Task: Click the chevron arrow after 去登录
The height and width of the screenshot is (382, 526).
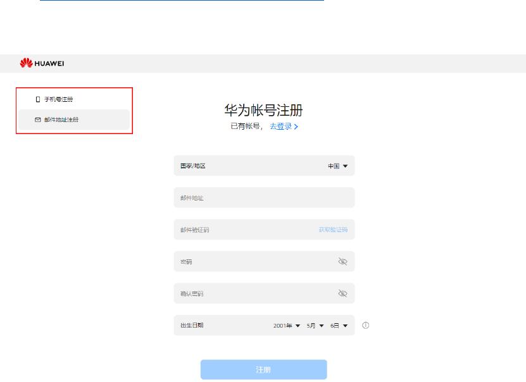Action: pos(296,126)
